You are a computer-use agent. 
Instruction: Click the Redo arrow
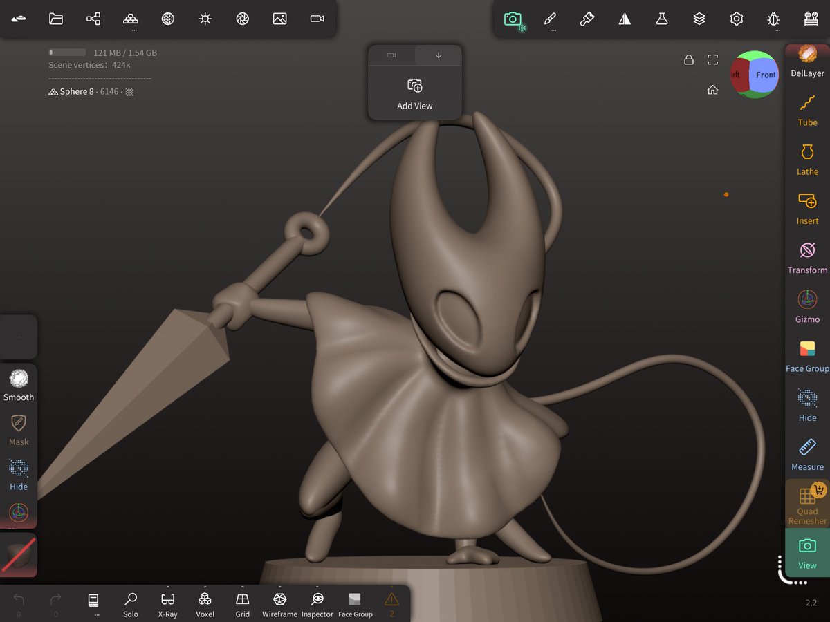pos(56,603)
